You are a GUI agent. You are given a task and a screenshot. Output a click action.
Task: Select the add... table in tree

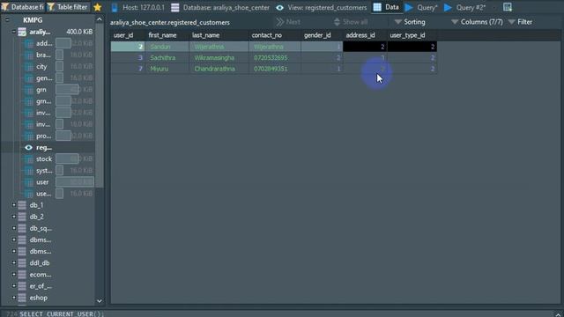pyautogui.click(x=44, y=43)
